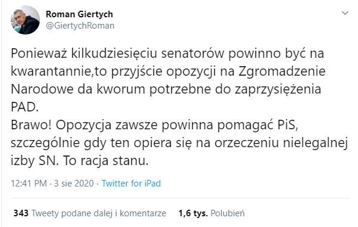Open the Twitter for iPad link
Image resolution: width=358 pixels, height=227 pixels.
point(131,184)
